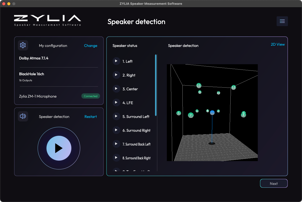The image size is (302, 202).
Task: Play test sound for 1. Left speaker
Action: [x=116, y=61]
